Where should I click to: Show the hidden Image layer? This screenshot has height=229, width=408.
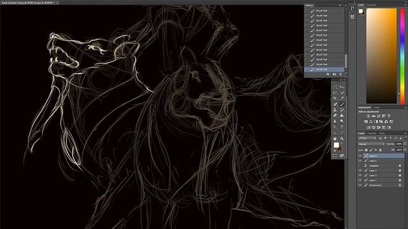[x=360, y=165]
